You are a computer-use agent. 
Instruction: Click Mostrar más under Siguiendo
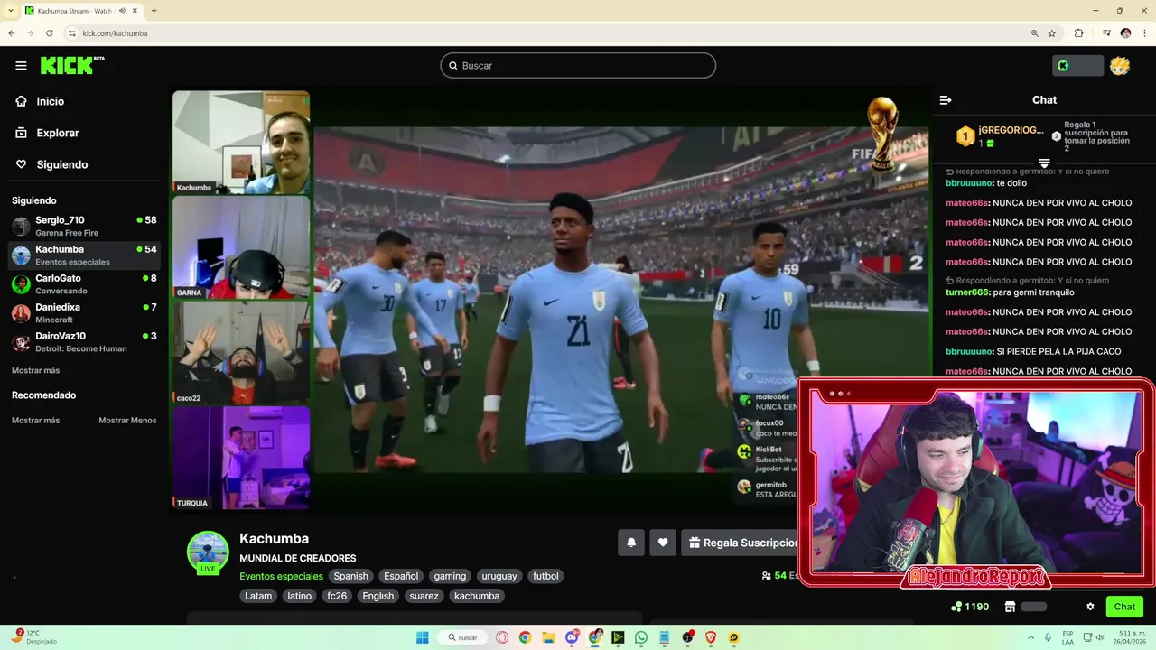(35, 370)
